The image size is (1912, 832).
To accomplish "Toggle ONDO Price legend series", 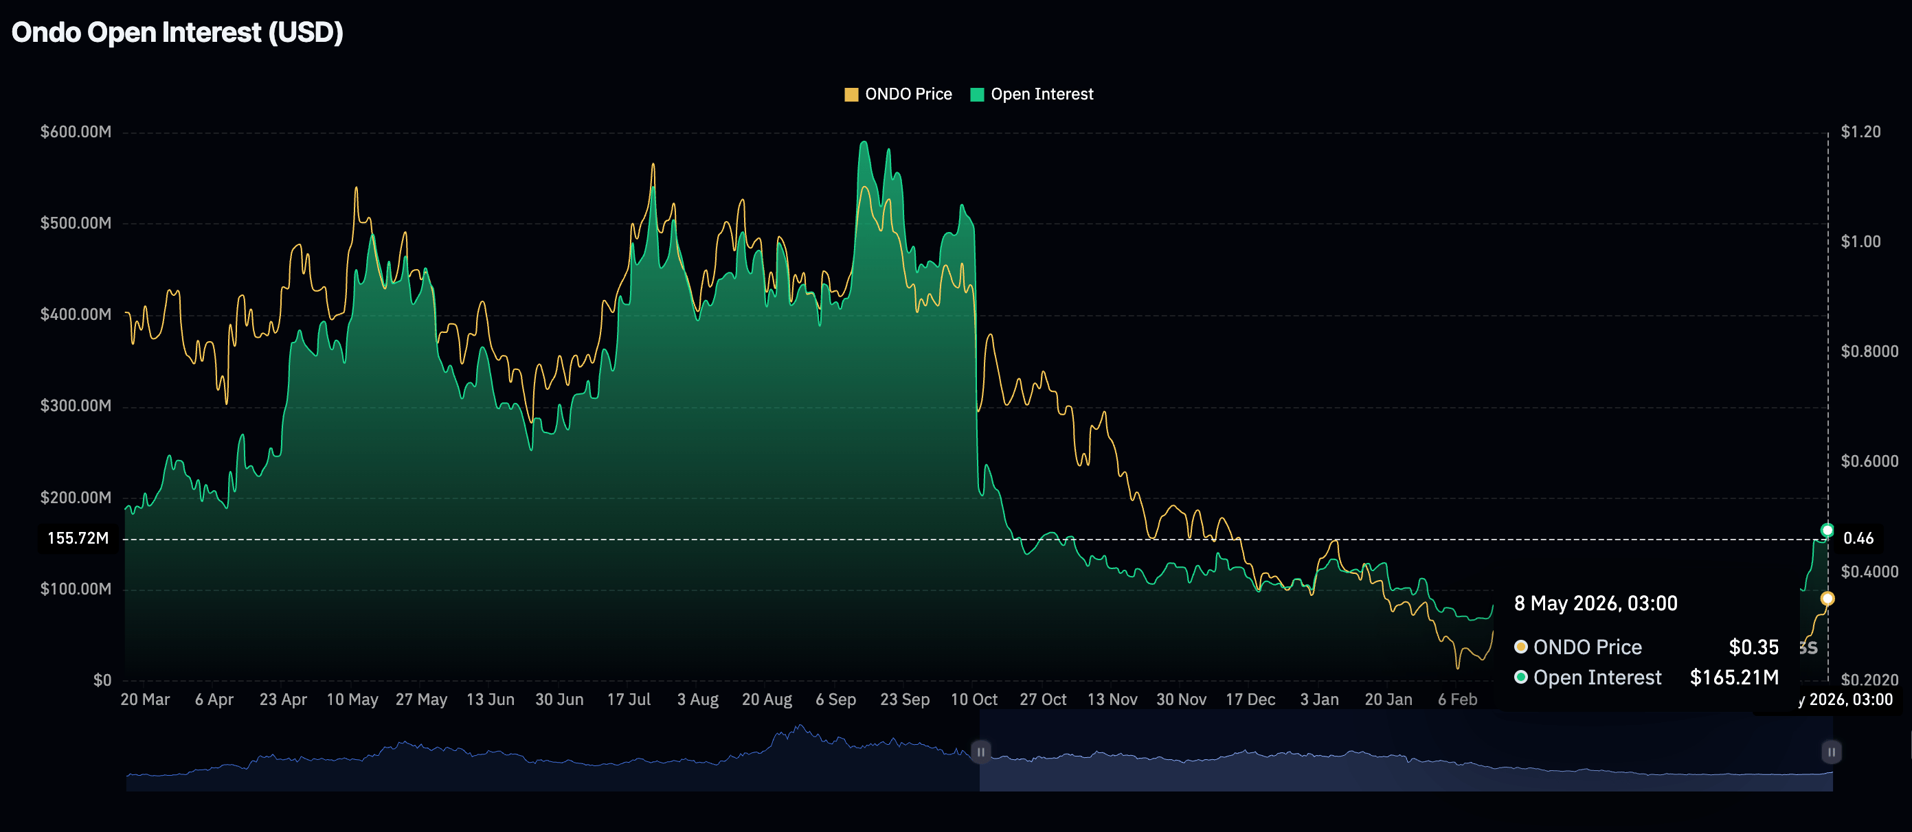I will tap(898, 94).
